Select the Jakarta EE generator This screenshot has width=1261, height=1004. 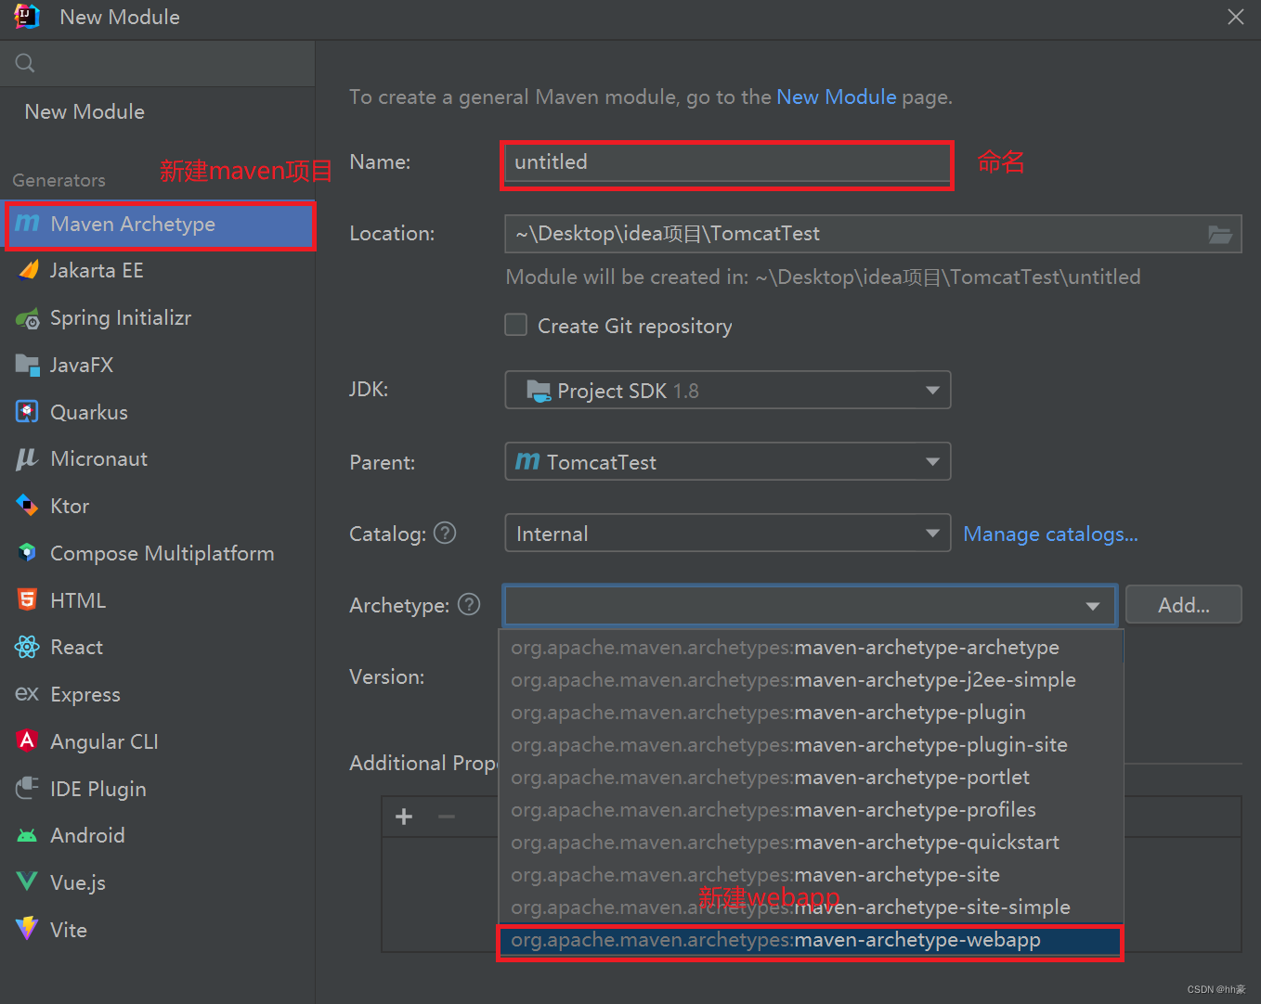pos(158,270)
